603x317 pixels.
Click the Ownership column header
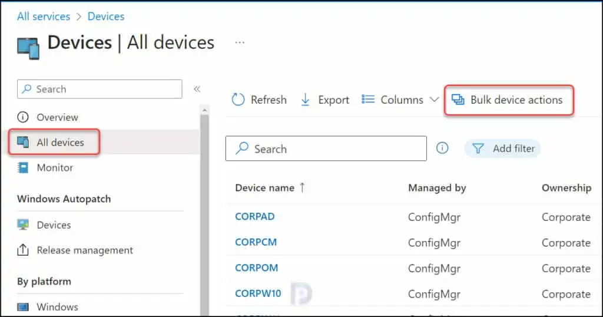coord(566,188)
